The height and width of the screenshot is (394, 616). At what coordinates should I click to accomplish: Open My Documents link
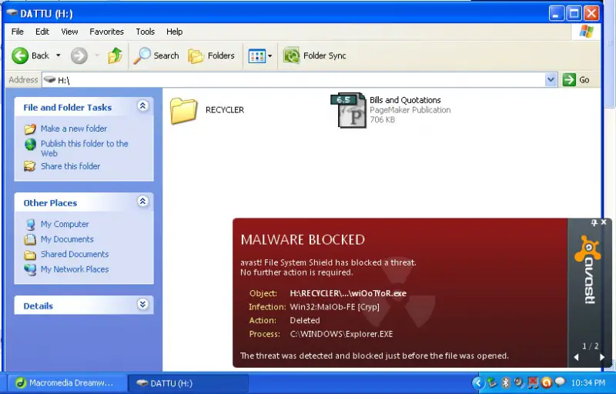[67, 239]
